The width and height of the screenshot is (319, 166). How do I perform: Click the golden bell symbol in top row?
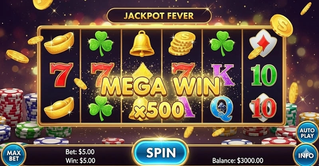[142, 44]
